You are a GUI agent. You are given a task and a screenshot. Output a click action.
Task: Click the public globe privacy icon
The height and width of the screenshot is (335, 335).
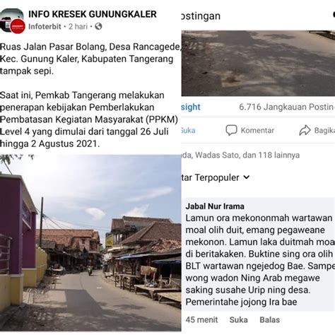(98, 26)
